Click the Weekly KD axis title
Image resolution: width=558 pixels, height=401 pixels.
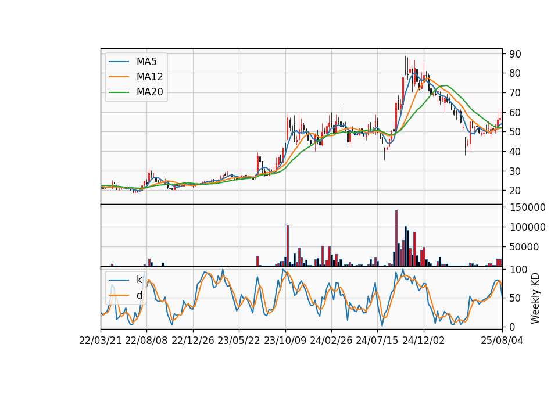(x=535, y=299)
